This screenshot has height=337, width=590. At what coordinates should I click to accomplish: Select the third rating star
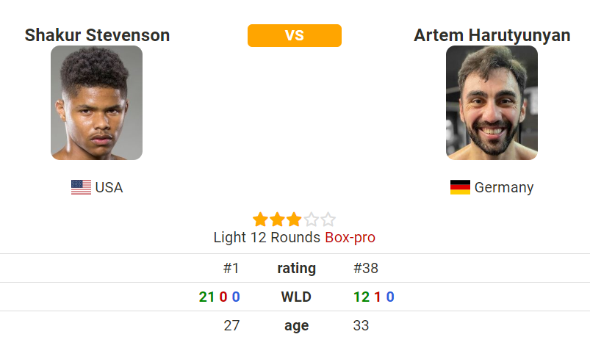[x=294, y=220]
